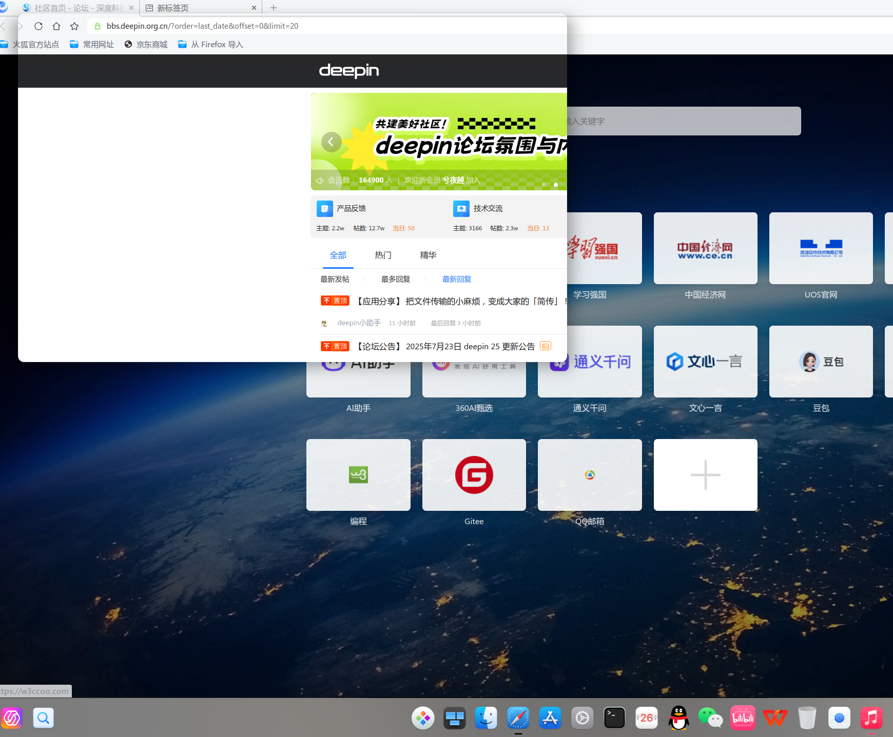Add a new shortcut with the plus tile
The width and height of the screenshot is (893, 737).
tap(706, 475)
